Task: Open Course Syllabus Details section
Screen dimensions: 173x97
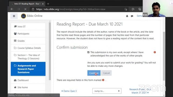Action: pyautogui.click(x=28, y=48)
